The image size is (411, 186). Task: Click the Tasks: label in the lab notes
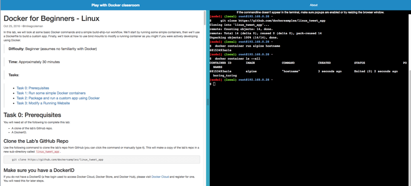click(x=14, y=75)
